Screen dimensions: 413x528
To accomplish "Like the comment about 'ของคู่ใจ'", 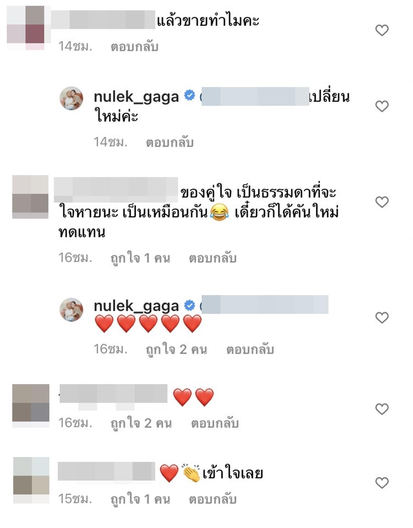I will 382,202.
